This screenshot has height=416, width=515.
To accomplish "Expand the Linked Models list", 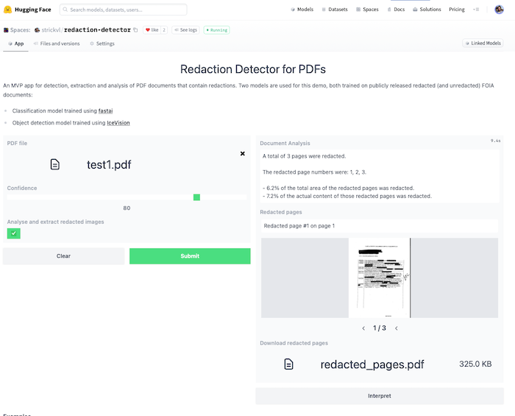I will 483,43.
